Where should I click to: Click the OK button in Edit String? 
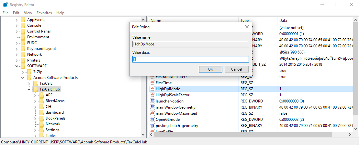coord(210,69)
